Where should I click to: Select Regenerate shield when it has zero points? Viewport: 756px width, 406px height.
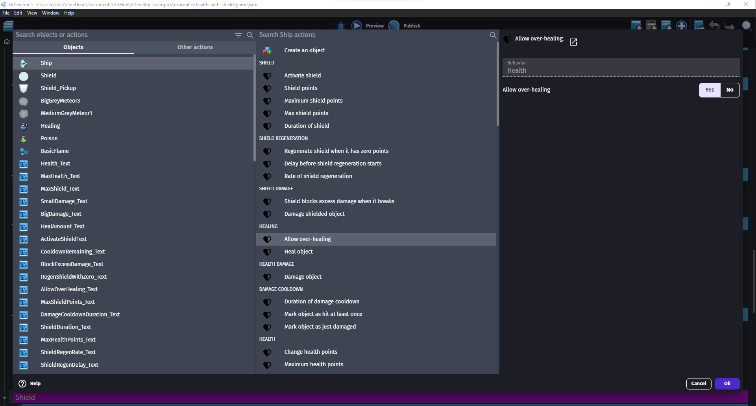tap(376, 151)
